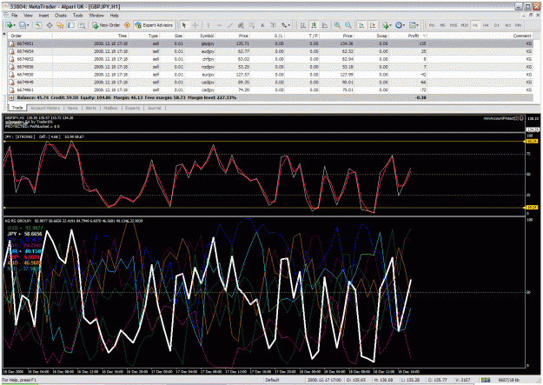Select the M1 timeframe button

point(432,25)
